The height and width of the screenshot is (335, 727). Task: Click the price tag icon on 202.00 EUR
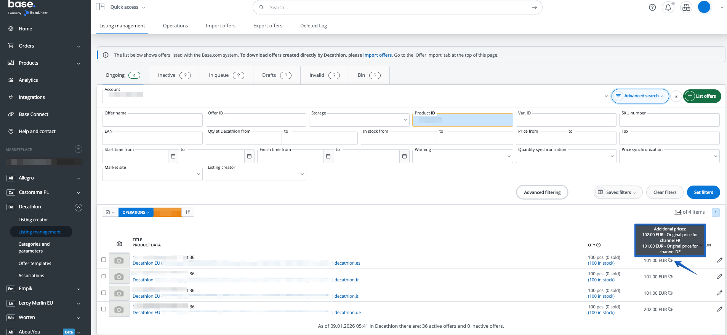point(670,310)
